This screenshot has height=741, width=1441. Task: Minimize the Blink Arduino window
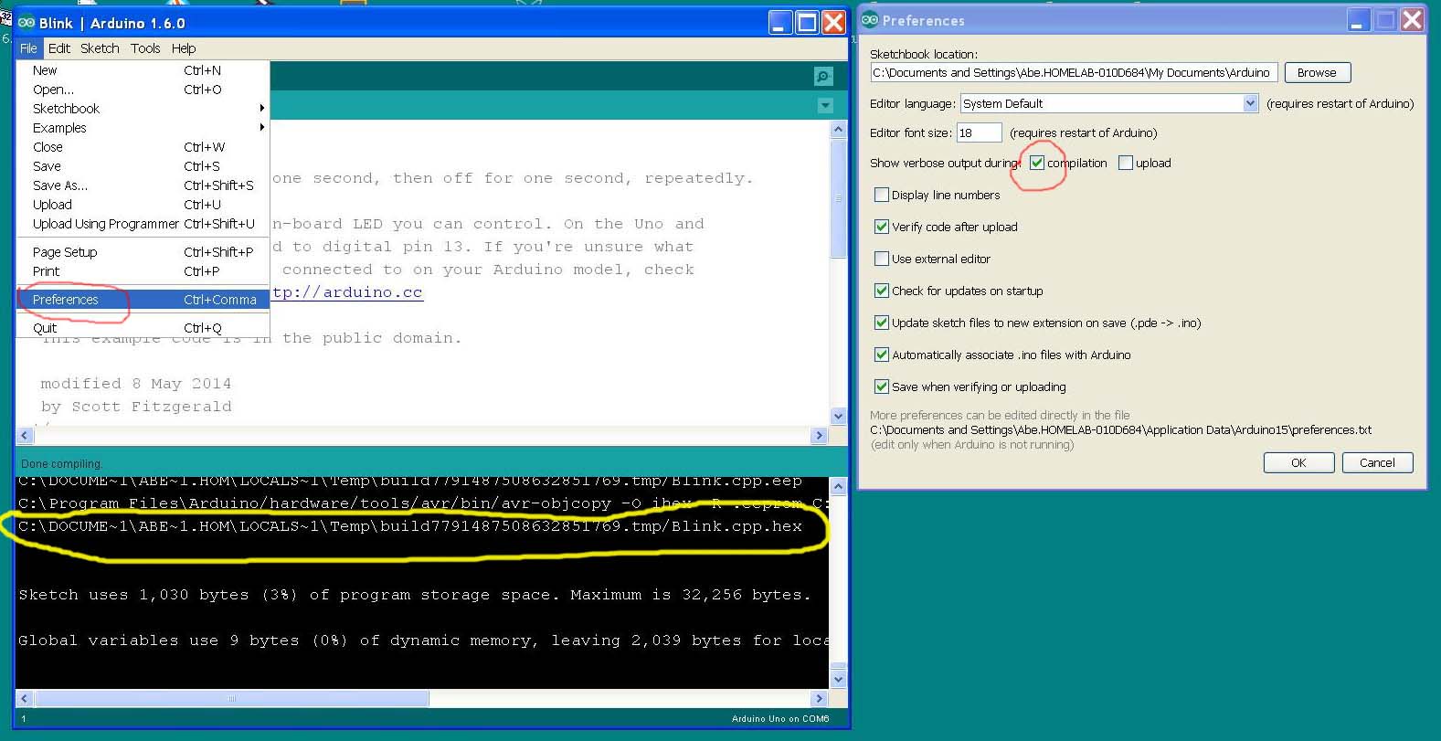[780, 22]
